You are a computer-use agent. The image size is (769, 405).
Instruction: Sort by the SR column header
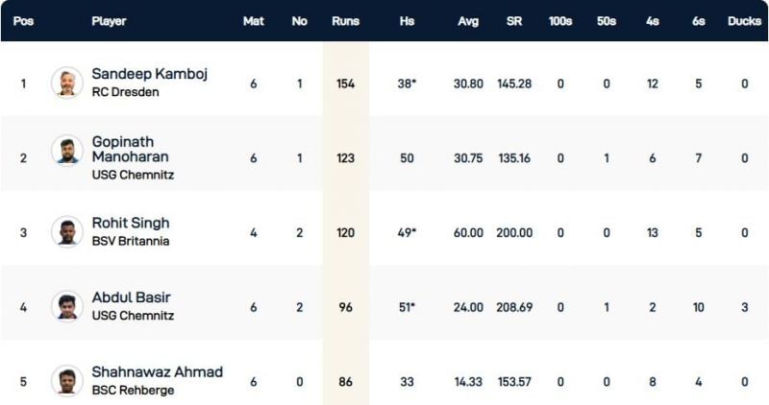tap(514, 20)
